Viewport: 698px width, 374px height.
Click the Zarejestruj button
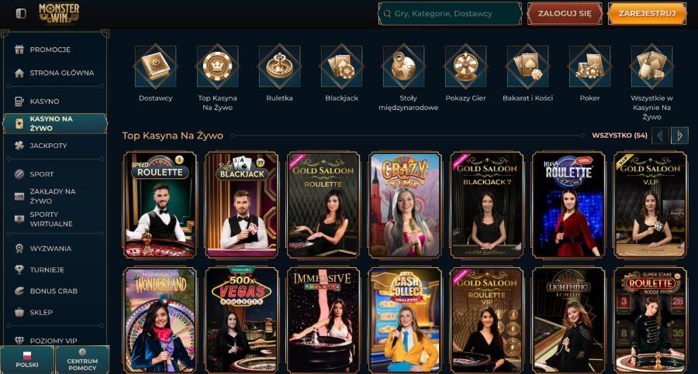coord(647,14)
